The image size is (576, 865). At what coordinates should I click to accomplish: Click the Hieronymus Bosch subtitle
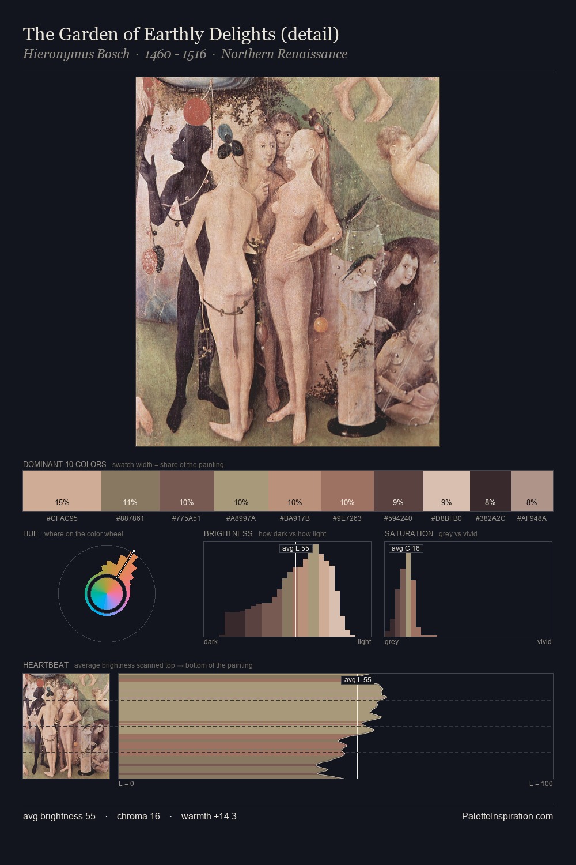185,54
